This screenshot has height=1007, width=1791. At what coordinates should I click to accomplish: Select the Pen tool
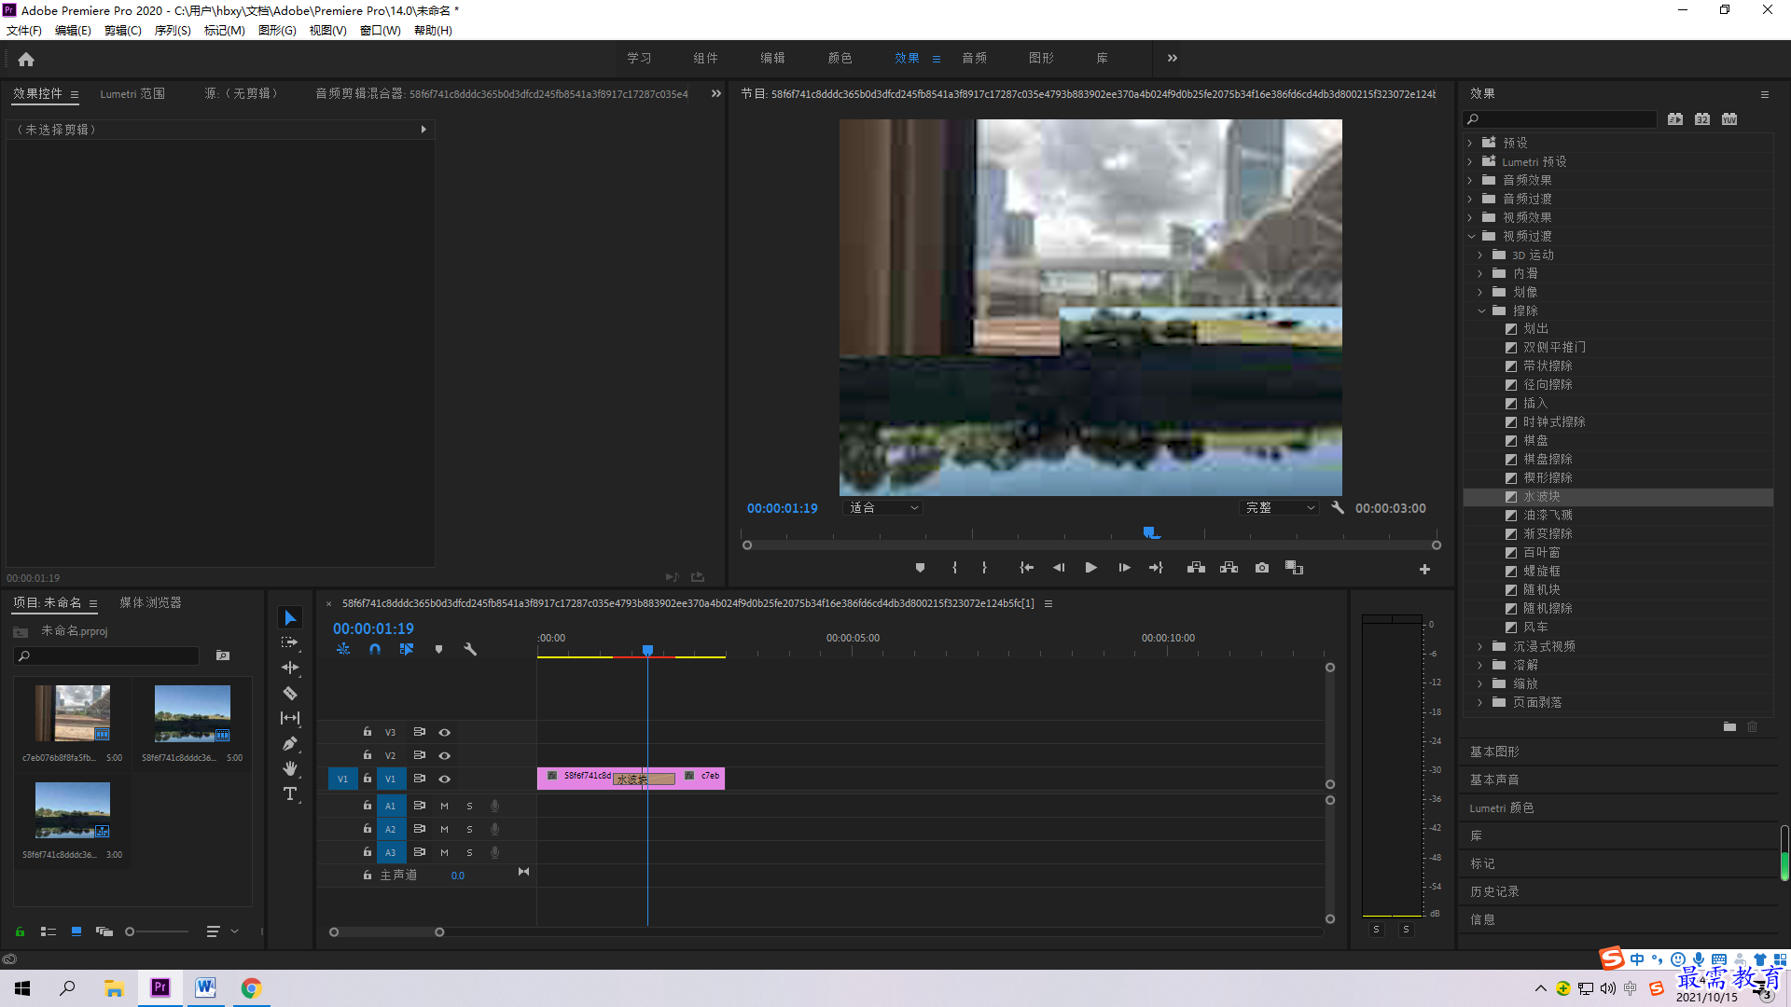[x=290, y=743]
